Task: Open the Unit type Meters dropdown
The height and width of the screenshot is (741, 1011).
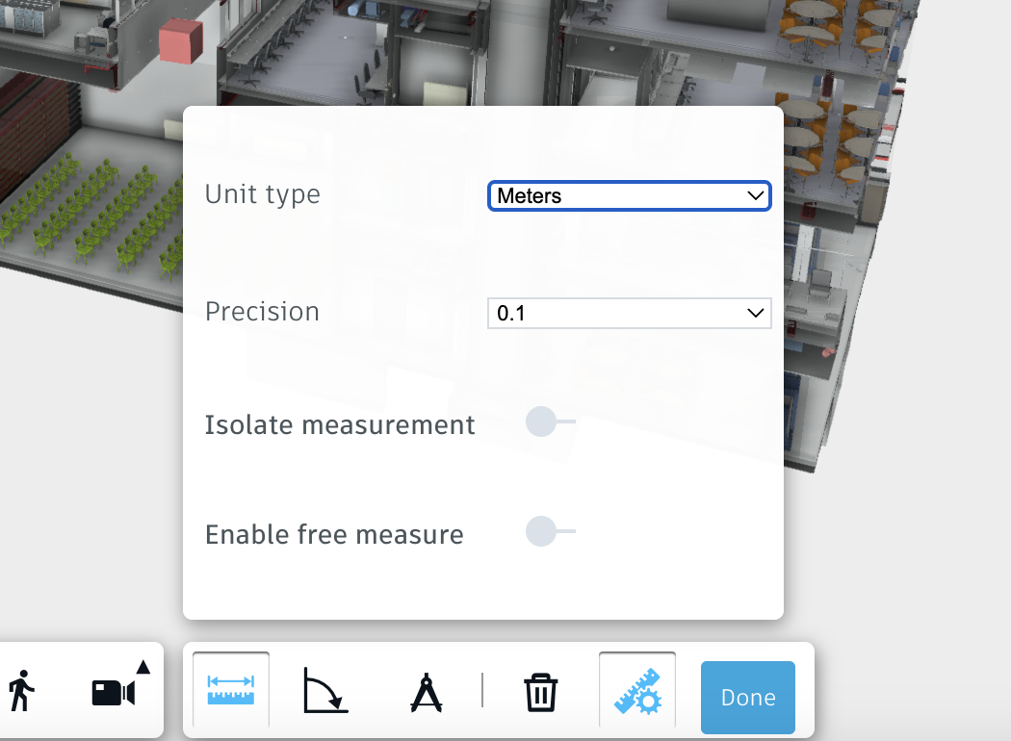Action: pyautogui.click(x=629, y=195)
